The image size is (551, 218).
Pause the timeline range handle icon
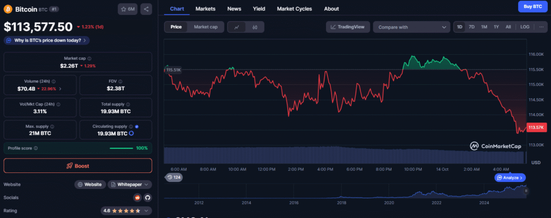click(x=526, y=191)
